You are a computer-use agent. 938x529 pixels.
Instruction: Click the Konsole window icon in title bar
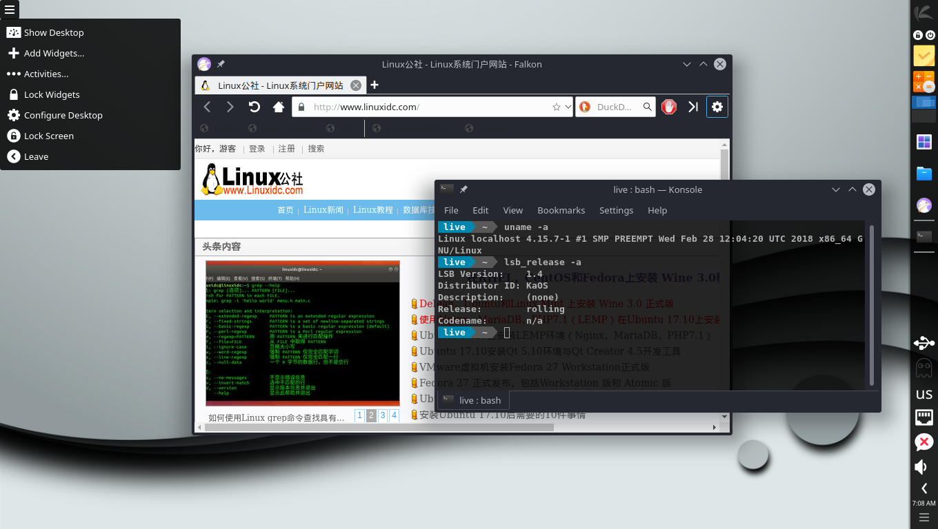click(x=447, y=189)
